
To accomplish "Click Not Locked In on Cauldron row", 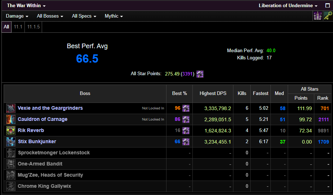I will click(153, 119).
